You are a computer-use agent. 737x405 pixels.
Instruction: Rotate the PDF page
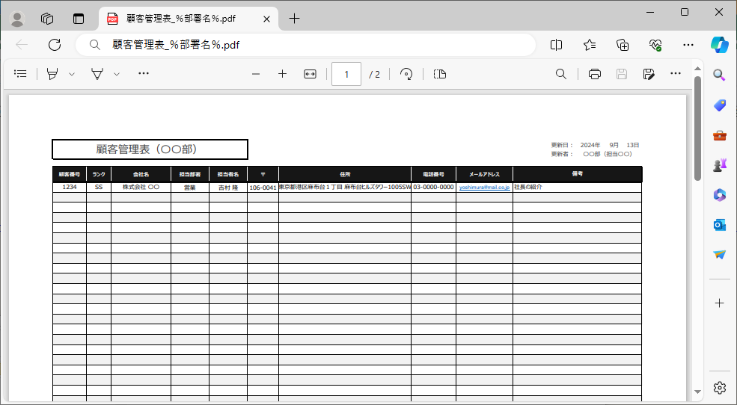point(406,74)
